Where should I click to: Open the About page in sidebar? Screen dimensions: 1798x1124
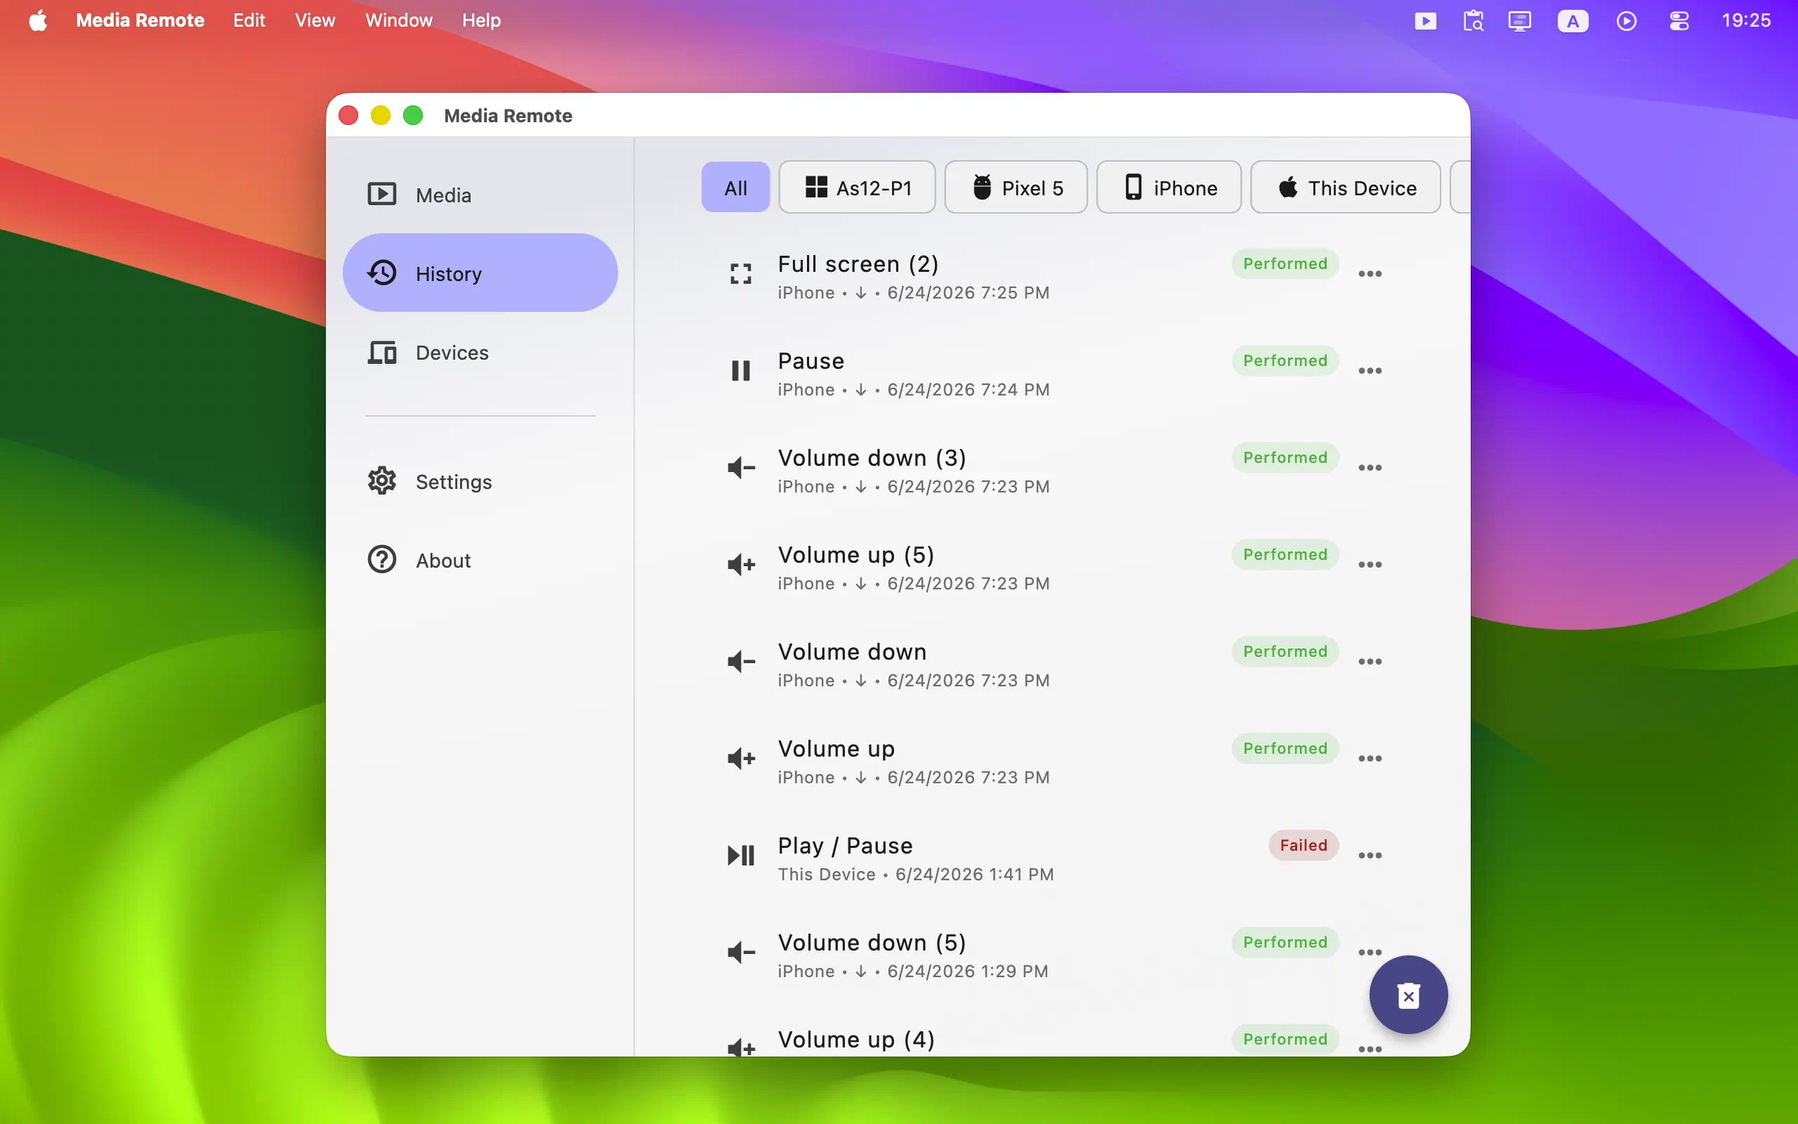point(480,560)
